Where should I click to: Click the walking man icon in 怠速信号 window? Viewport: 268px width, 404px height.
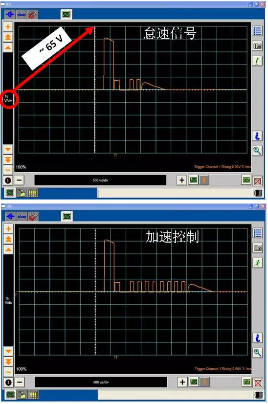pyautogui.click(x=257, y=61)
